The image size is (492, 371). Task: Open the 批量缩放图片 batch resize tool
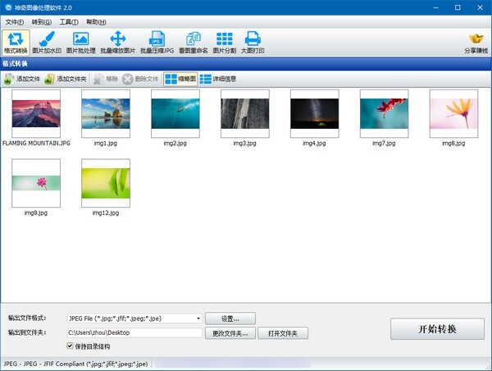pos(117,43)
